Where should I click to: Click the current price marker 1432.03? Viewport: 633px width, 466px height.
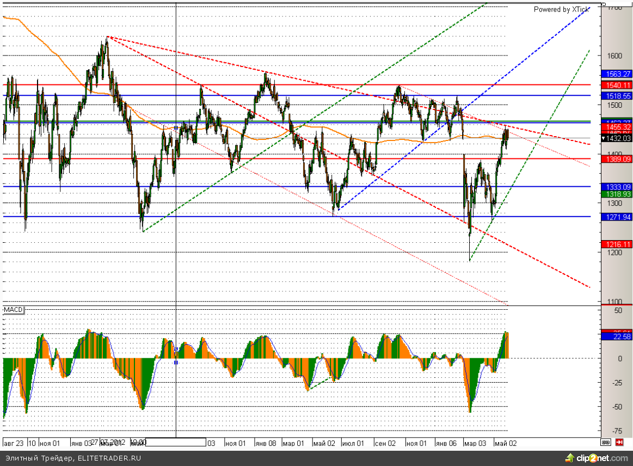(x=616, y=138)
